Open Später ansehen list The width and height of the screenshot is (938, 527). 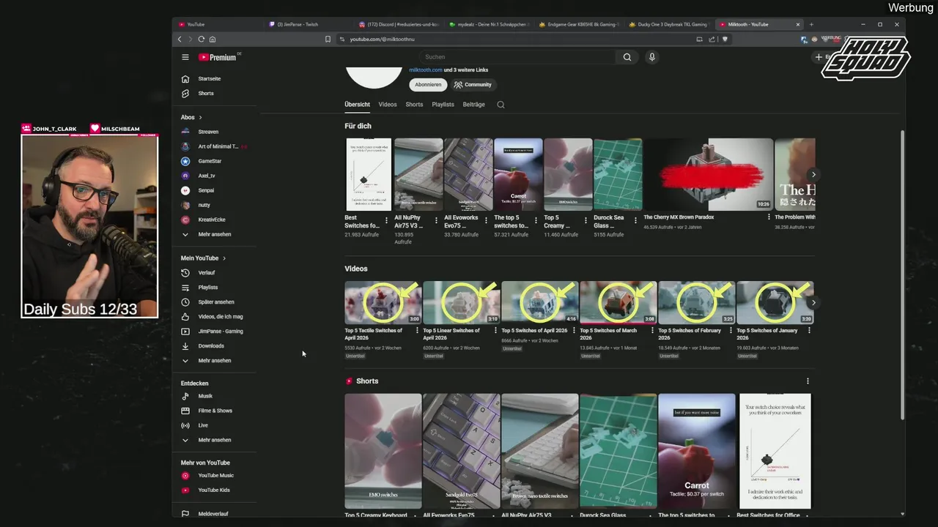click(x=217, y=302)
